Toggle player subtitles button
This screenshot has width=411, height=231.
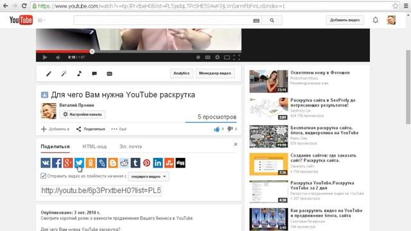(x=207, y=57)
